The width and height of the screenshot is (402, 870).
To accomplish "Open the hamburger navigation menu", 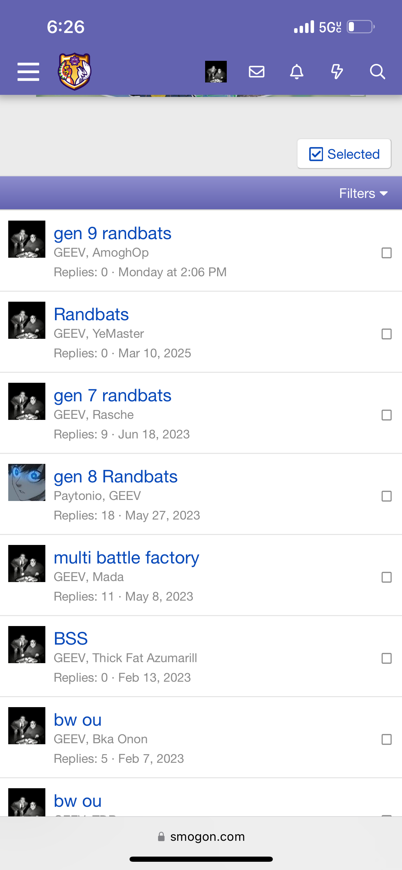I will pos(28,72).
